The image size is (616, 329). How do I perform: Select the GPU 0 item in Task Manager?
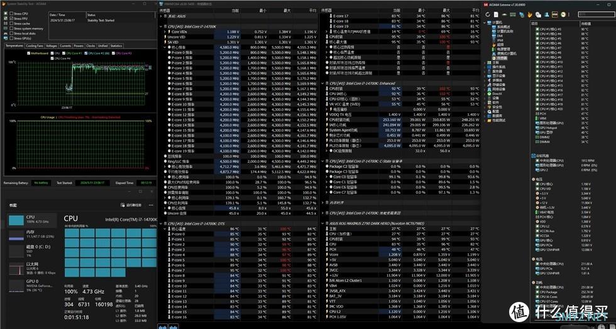click(32, 286)
